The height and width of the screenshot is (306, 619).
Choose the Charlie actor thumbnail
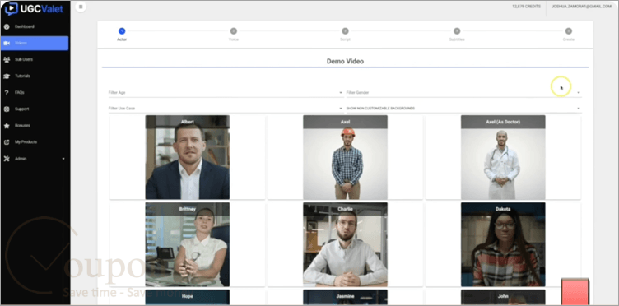tap(345, 244)
